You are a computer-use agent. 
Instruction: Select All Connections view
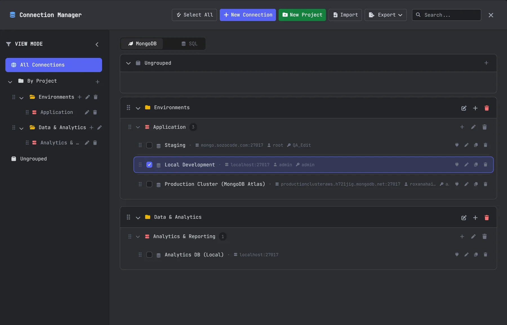point(54,65)
